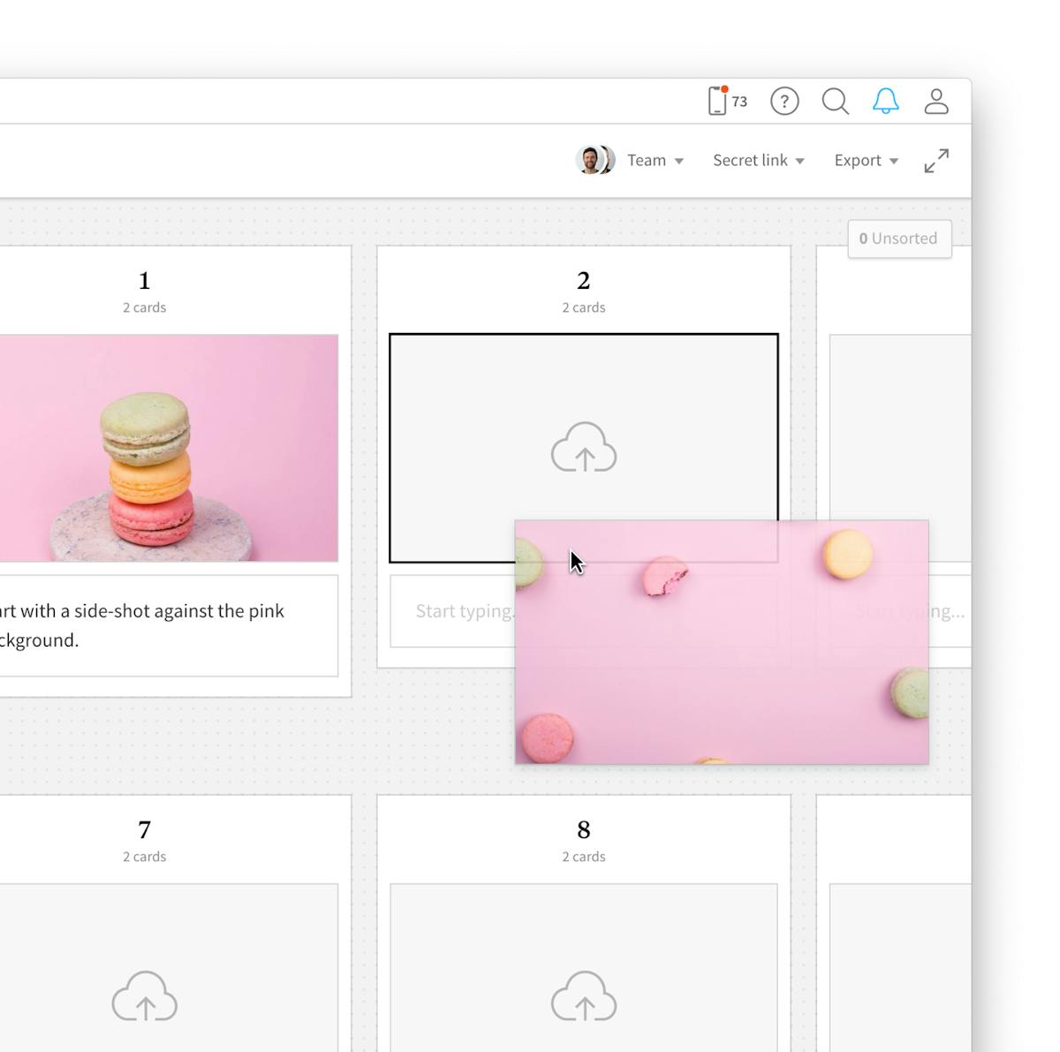
Task: Open the Team dropdown
Action: point(655,160)
